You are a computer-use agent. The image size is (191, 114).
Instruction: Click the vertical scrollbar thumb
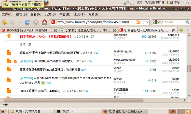[189, 69]
